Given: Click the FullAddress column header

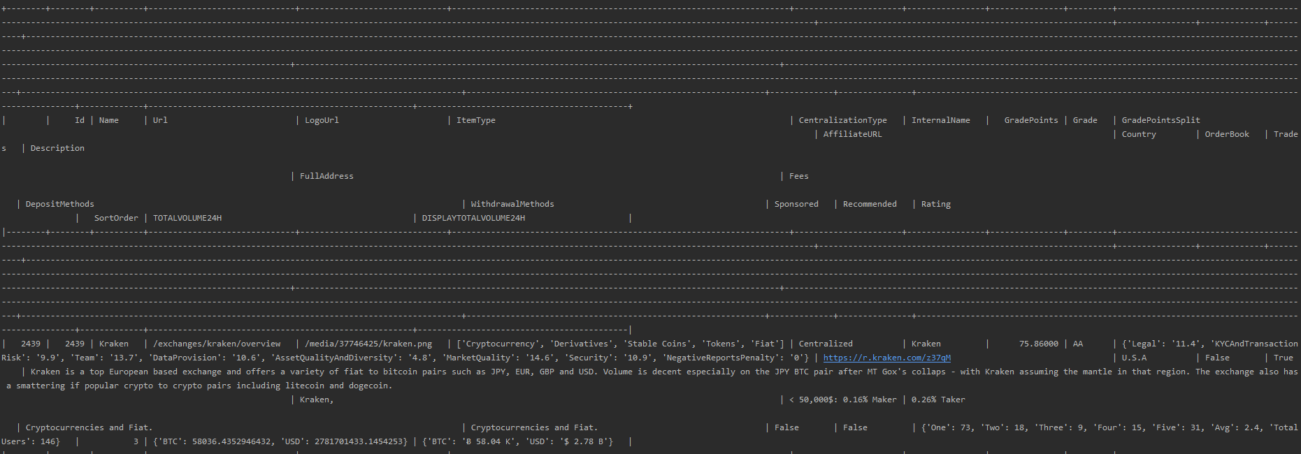Looking at the screenshot, I should click(x=326, y=176).
